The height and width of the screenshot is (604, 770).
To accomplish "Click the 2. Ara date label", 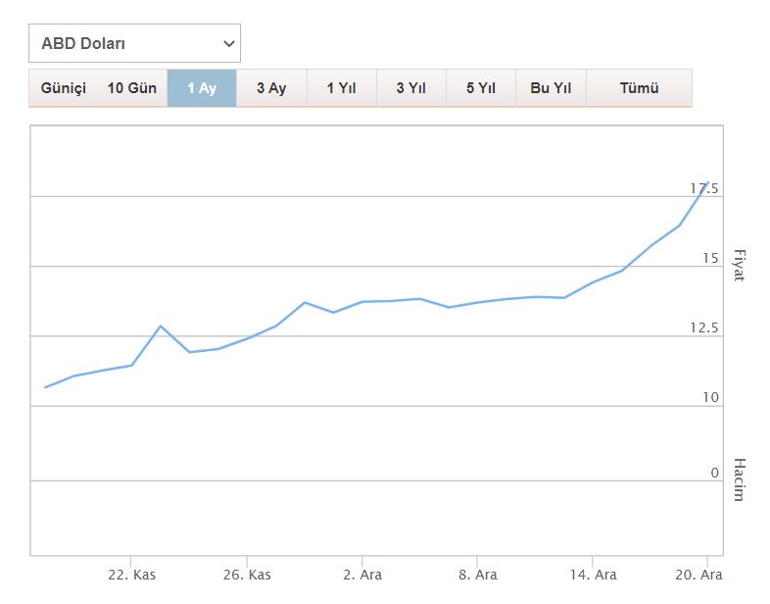I will [362, 575].
